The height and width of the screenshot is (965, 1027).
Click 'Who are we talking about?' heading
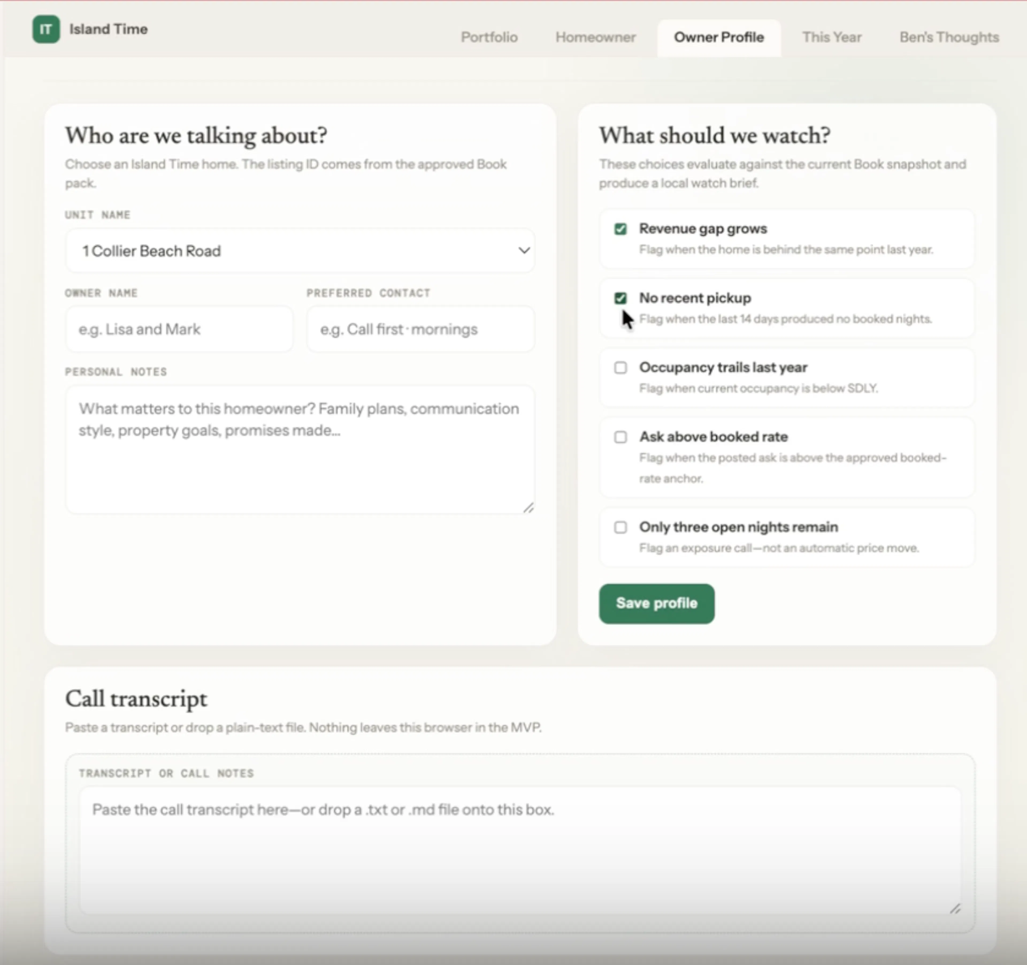click(x=196, y=135)
